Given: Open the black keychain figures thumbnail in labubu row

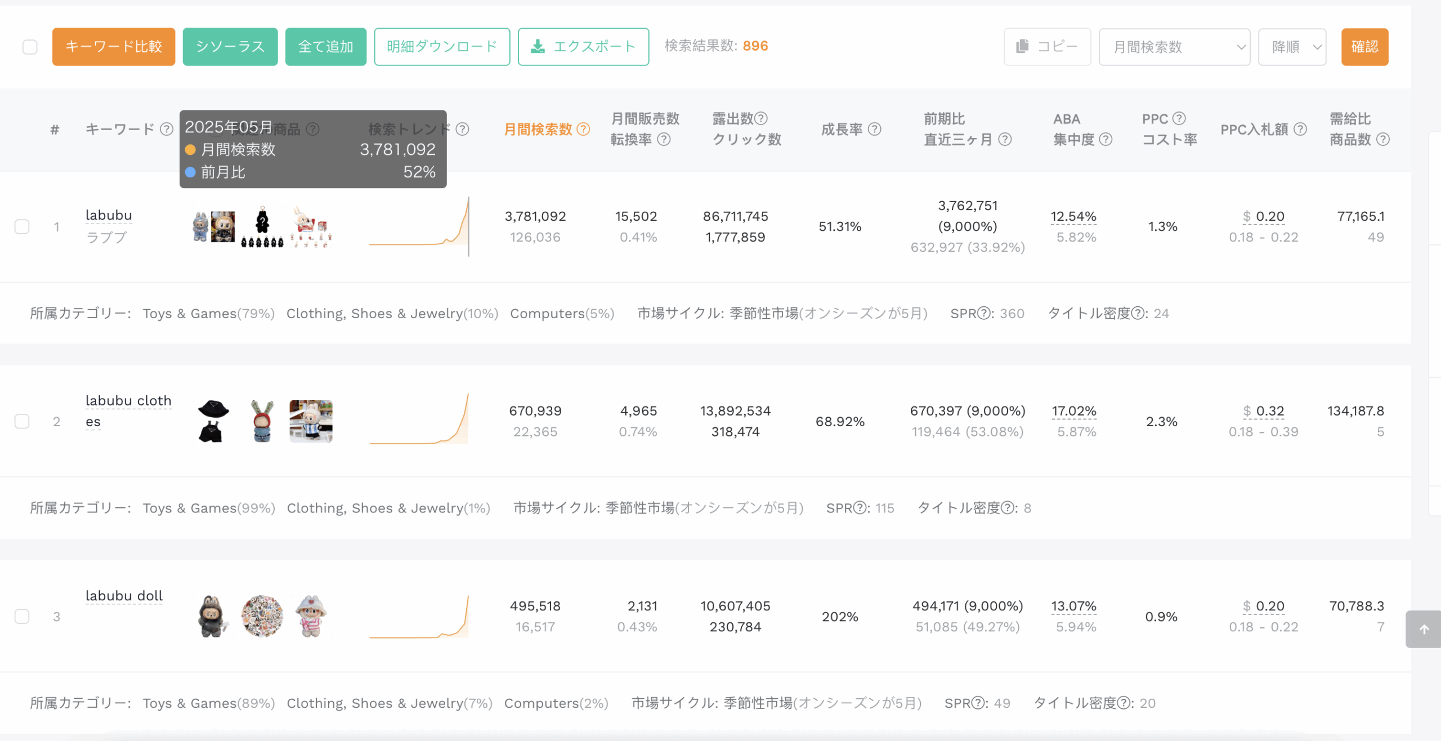Looking at the screenshot, I should [262, 227].
